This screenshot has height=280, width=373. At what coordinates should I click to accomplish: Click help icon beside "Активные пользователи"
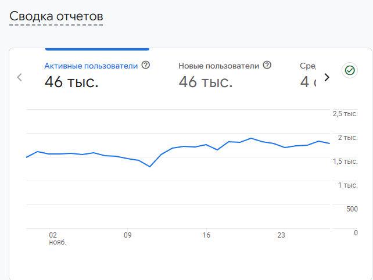[146, 65]
